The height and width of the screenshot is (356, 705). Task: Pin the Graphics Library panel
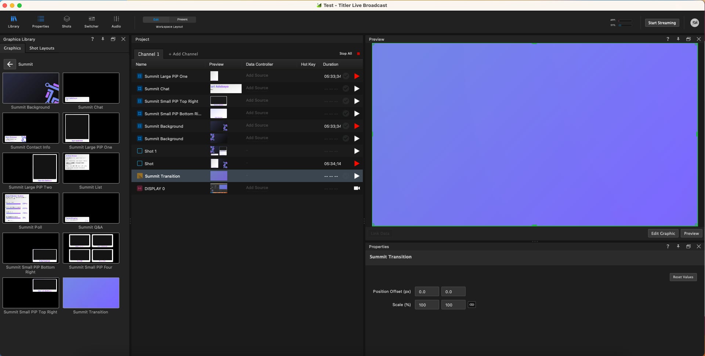pyautogui.click(x=103, y=39)
